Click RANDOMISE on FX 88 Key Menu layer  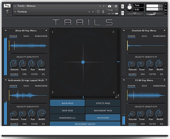coord(159,86)
